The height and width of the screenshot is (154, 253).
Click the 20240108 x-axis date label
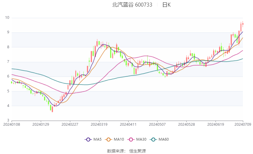(12, 125)
